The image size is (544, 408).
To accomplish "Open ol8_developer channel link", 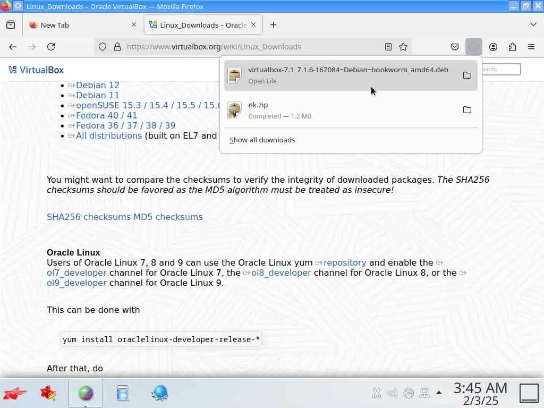I will pos(281,273).
